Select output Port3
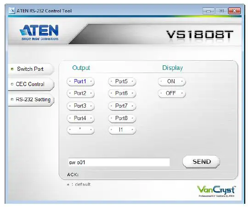This screenshot has width=248, height=207. [x=80, y=106]
